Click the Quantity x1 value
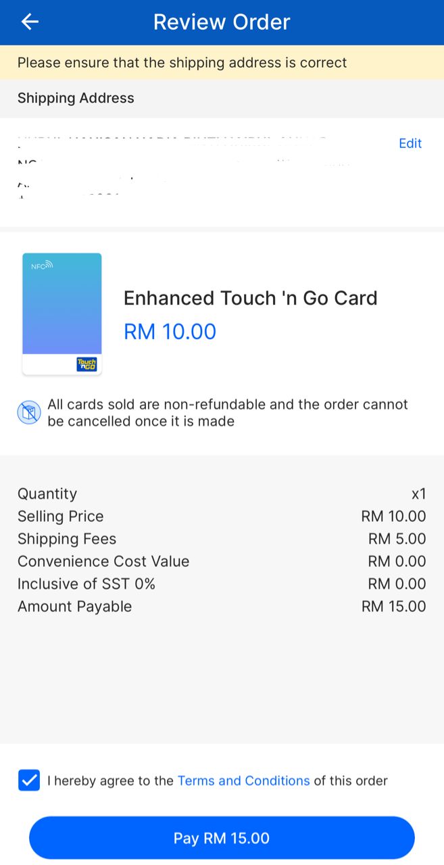Image resolution: width=444 pixels, height=865 pixels. 418,494
